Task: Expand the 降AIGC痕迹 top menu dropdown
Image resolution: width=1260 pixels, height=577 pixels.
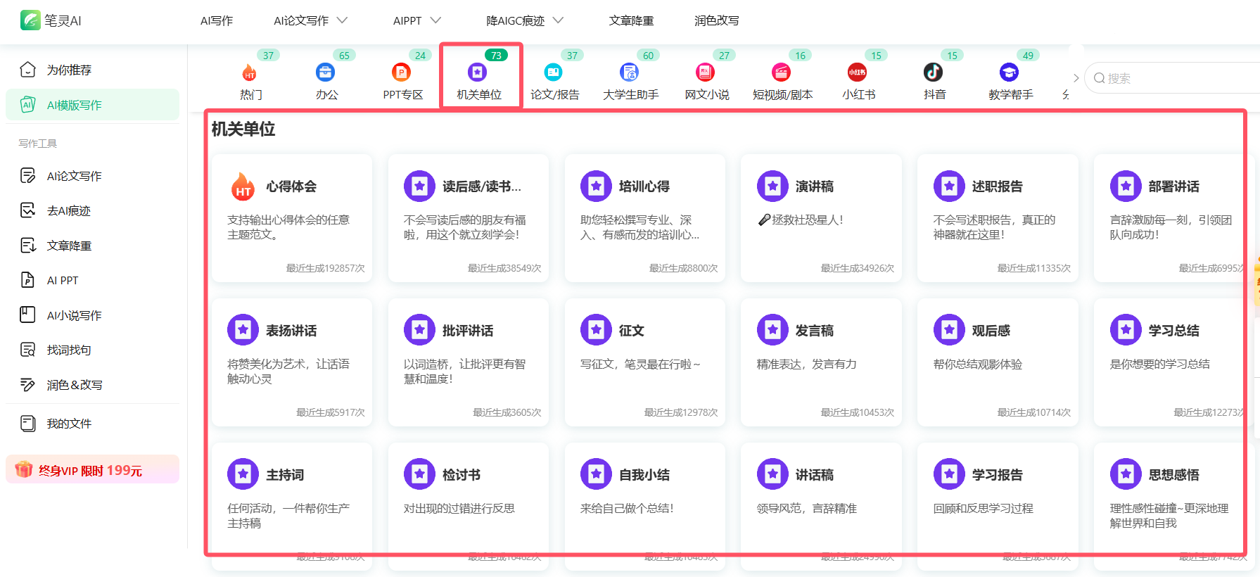Action: tap(558, 20)
